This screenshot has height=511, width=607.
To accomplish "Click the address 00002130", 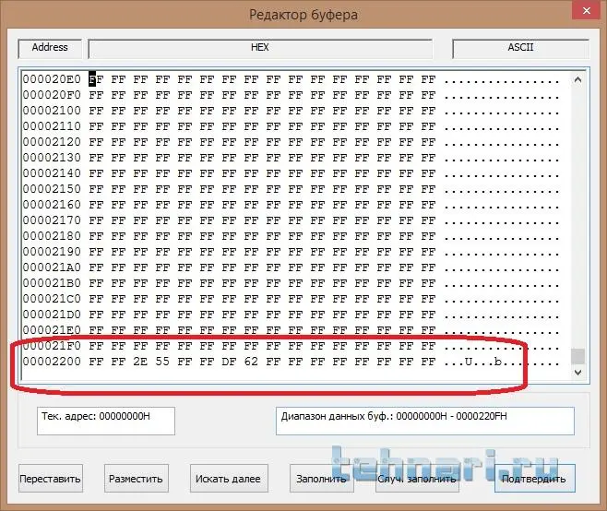I will pos(52,158).
